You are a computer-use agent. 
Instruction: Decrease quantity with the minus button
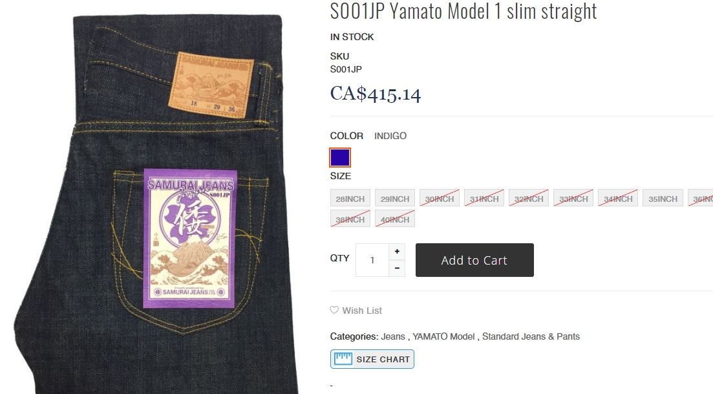click(397, 268)
